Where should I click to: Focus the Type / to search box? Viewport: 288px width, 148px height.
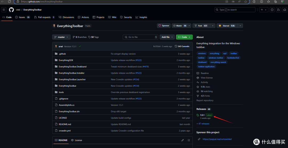[235, 10]
